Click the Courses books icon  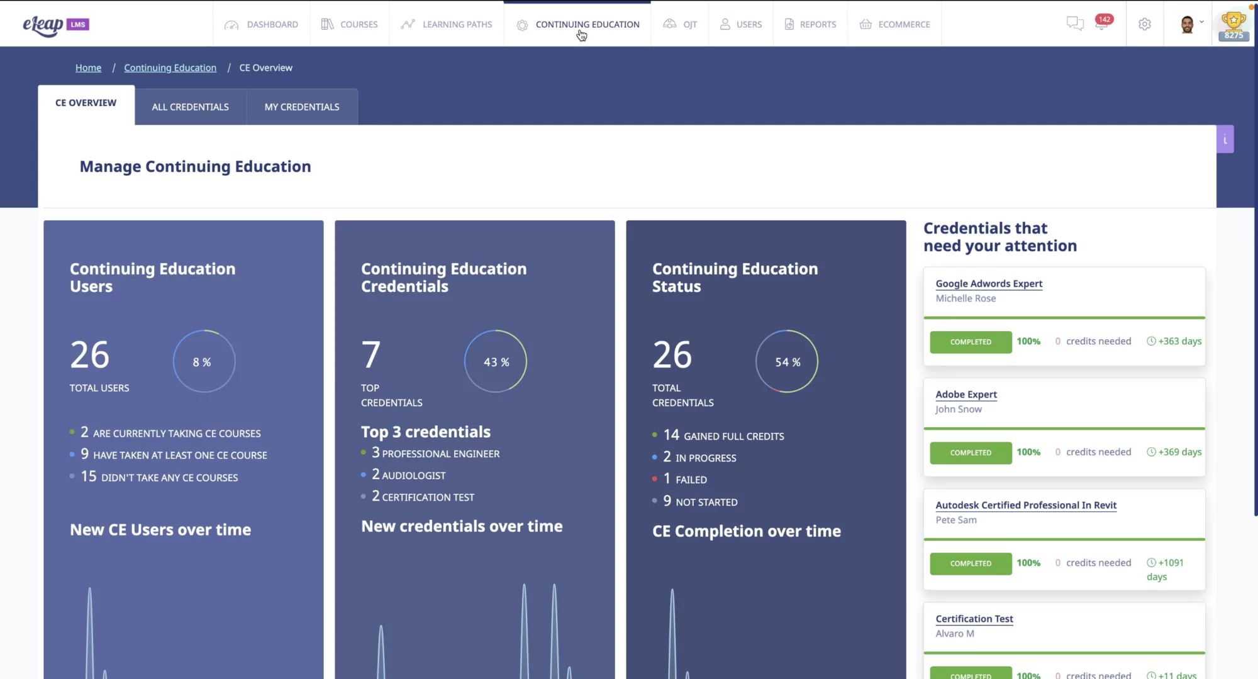coord(327,24)
